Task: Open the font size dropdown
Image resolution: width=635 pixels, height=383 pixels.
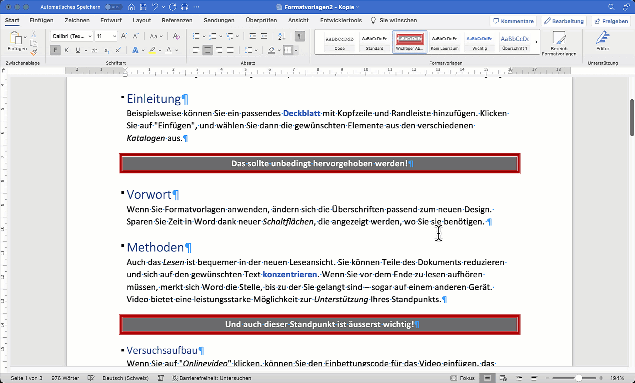Action: [114, 36]
